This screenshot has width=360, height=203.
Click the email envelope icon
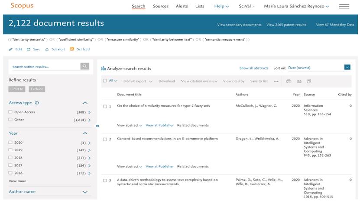click(299, 81)
